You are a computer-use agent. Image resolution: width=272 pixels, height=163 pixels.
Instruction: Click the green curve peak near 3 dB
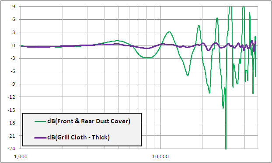point(169,32)
